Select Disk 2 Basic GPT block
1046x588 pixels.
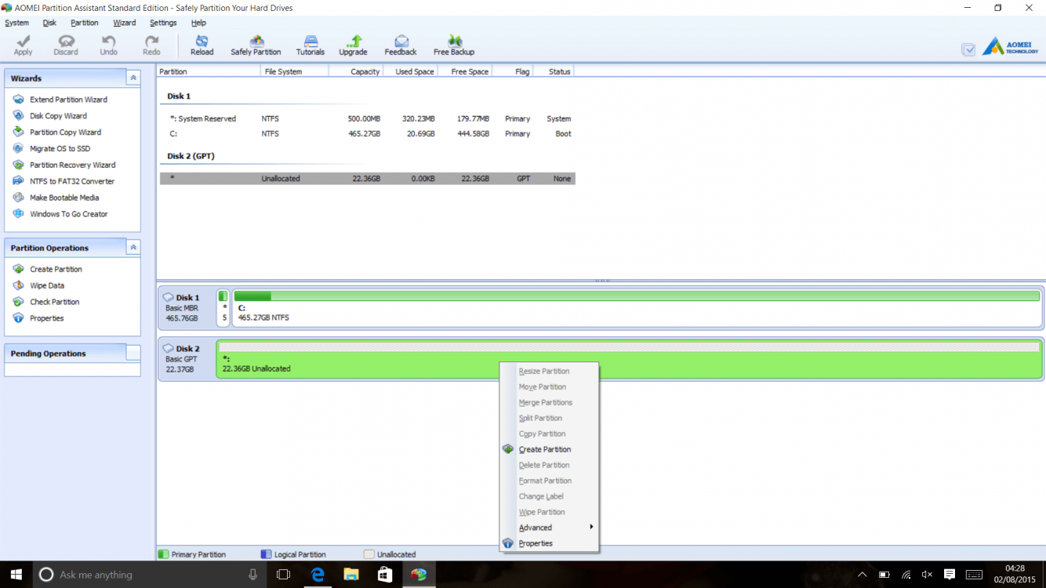187,358
